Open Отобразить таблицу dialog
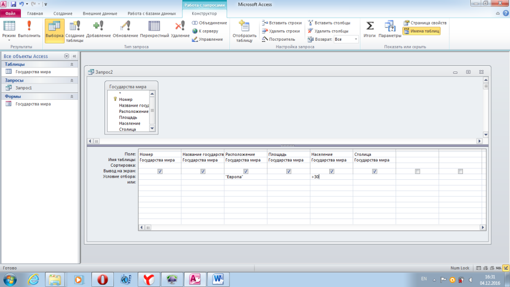The height and width of the screenshot is (287, 510). pyautogui.click(x=244, y=31)
